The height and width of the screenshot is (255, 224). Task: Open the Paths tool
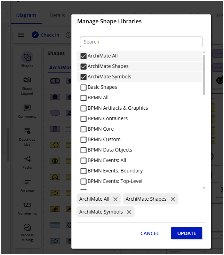pyautogui.click(x=27, y=160)
